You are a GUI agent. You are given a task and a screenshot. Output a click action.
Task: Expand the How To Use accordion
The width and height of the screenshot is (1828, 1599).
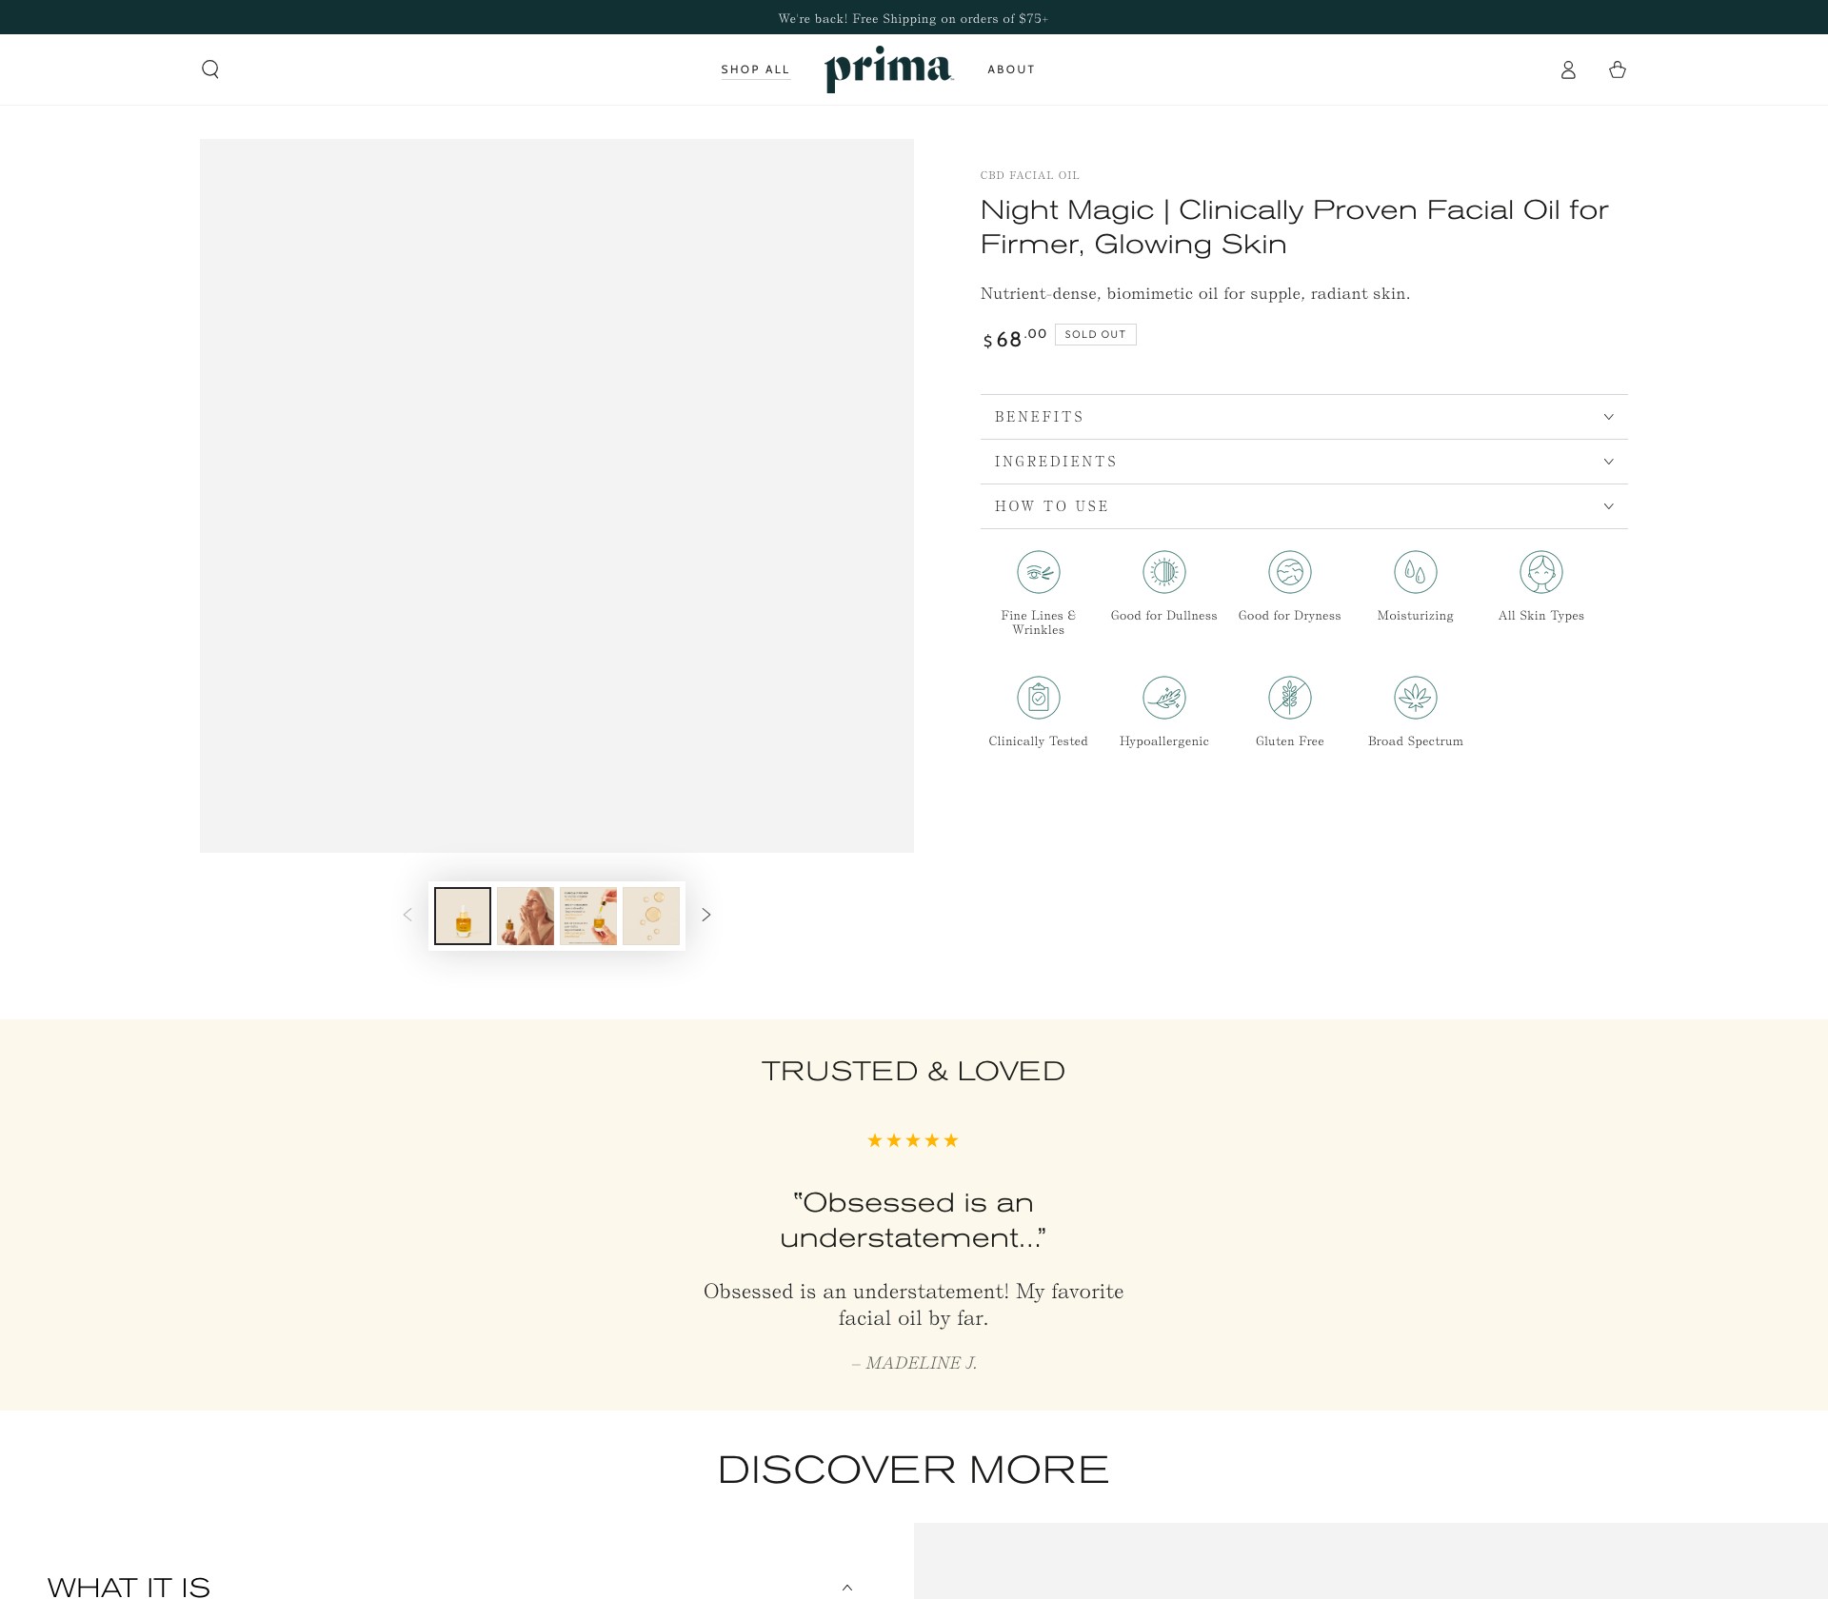[1303, 506]
